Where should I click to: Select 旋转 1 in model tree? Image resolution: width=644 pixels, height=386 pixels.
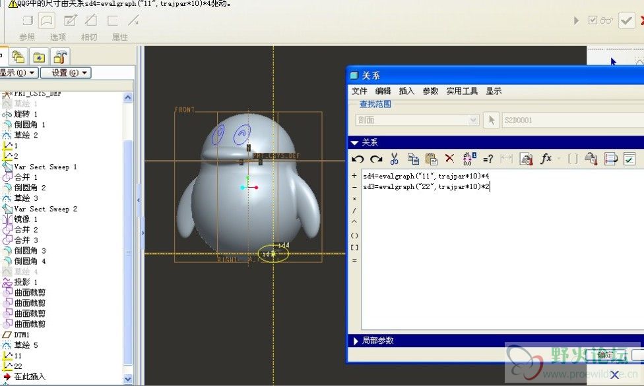click(26, 113)
